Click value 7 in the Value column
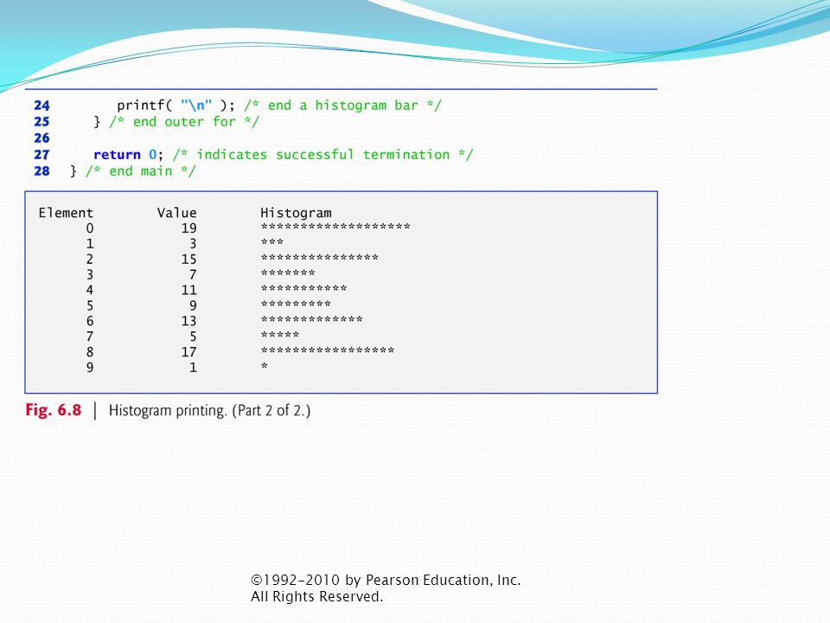Screen dimensions: 830x623 tap(193, 274)
